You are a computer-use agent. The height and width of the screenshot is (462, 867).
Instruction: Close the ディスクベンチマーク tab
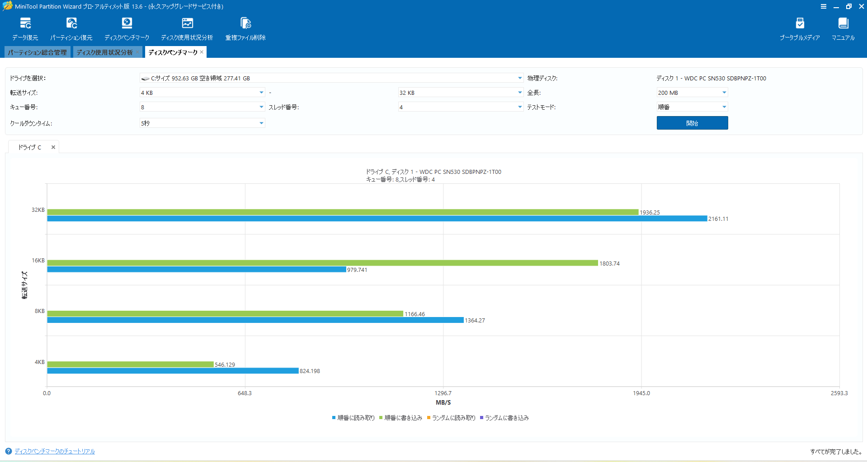[x=202, y=52]
